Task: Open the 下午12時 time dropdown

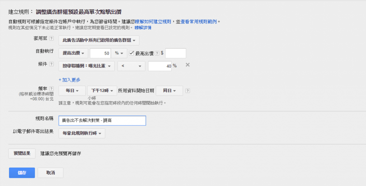Action: pos(102,91)
